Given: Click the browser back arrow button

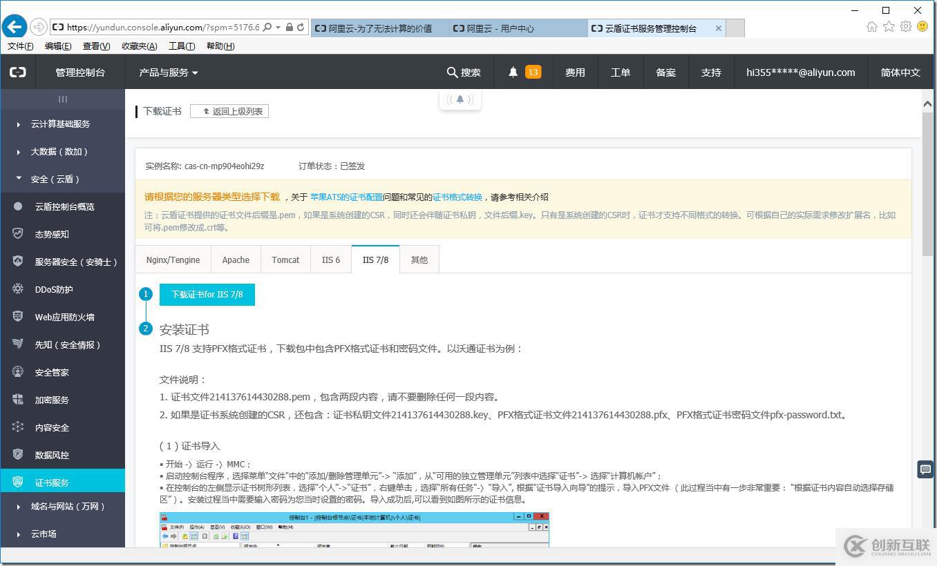Looking at the screenshot, I should pos(15,27).
